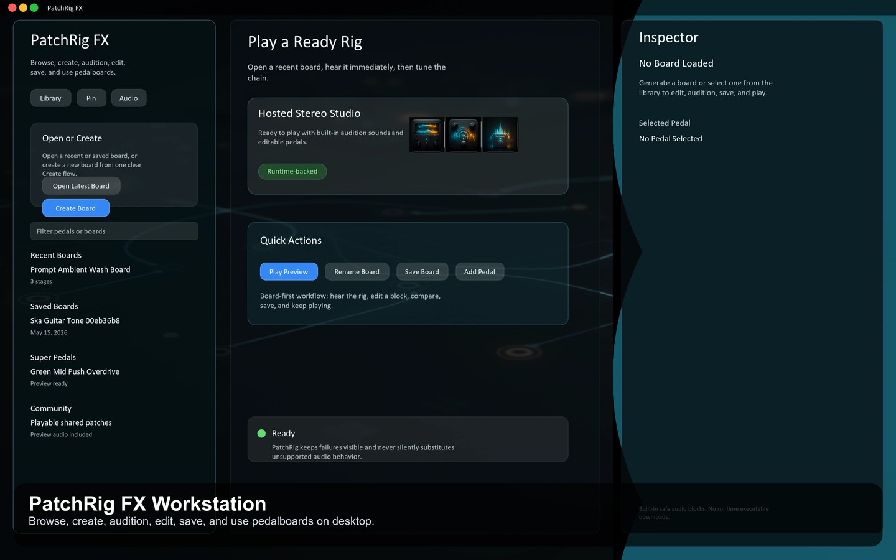Screen dimensions: 896x560
Task: Click the Inspector panel heading
Action: (669, 38)
